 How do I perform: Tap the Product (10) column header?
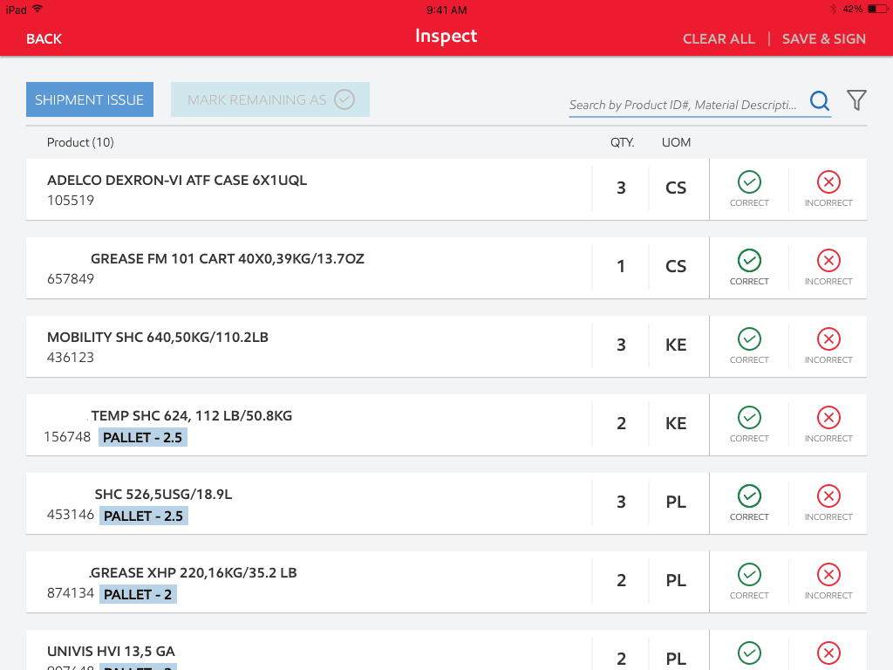80,142
